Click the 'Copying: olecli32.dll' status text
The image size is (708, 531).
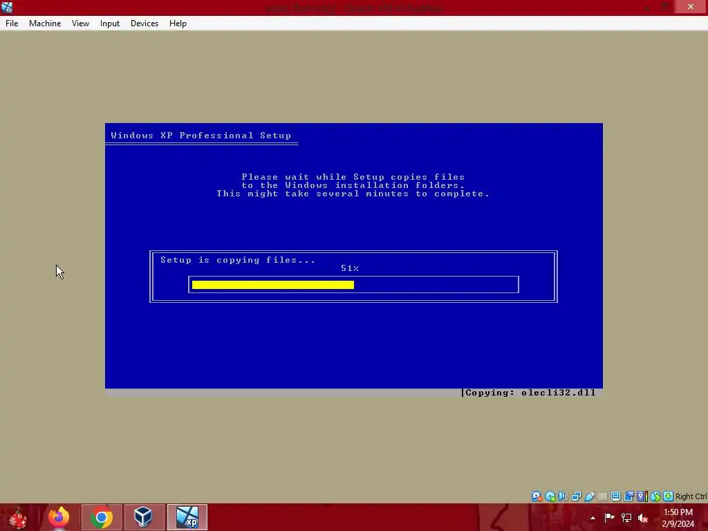click(x=530, y=393)
